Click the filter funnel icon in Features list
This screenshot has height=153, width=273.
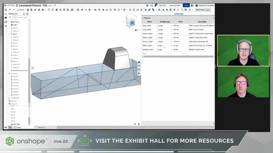click(10, 17)
